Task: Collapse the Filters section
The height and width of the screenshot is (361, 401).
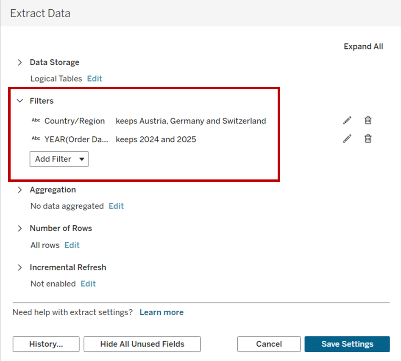Action: (19, 101)
